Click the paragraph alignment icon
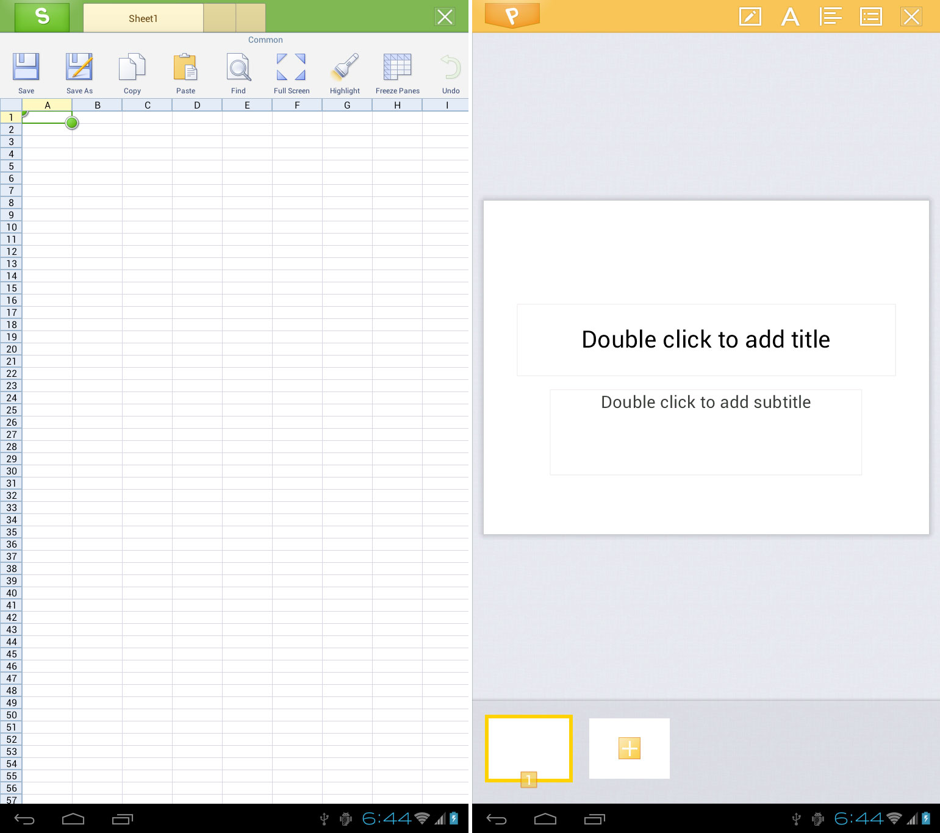Screen dimensions: 940x833 831,16
